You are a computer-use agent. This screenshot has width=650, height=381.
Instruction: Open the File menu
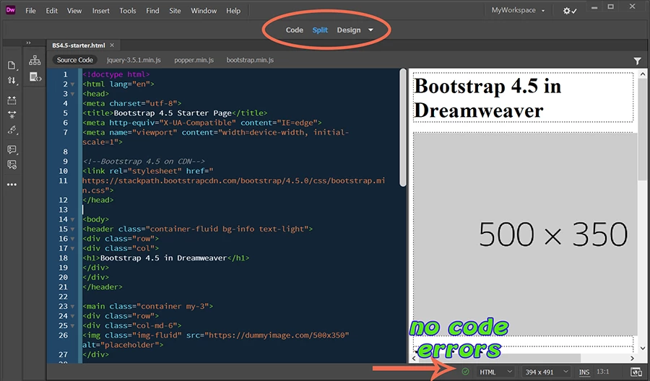(x=30, y=11)
